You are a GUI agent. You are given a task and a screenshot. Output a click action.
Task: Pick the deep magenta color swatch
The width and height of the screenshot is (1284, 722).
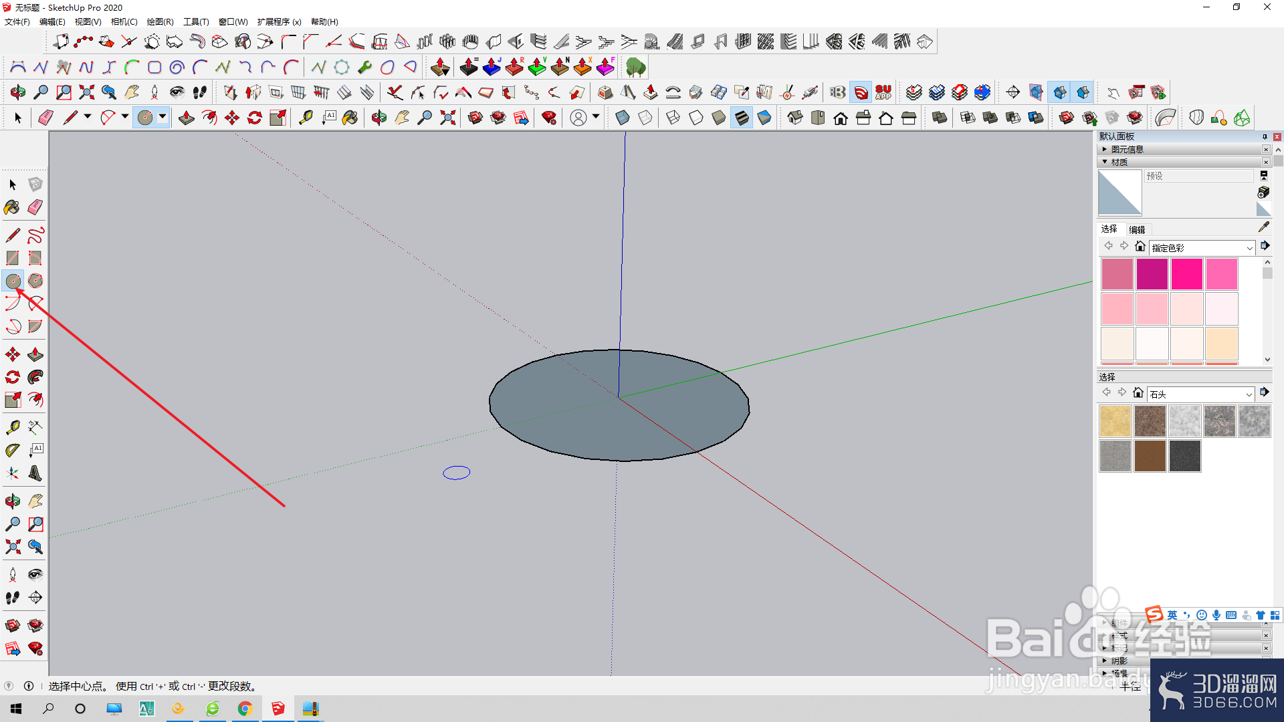pos(1152,274)
